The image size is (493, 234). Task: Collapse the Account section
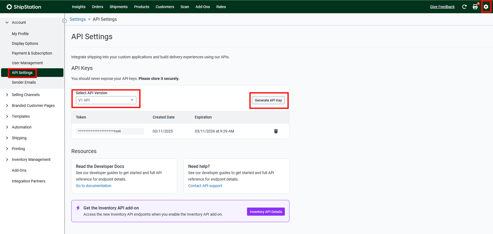click(x=7, y=22)
